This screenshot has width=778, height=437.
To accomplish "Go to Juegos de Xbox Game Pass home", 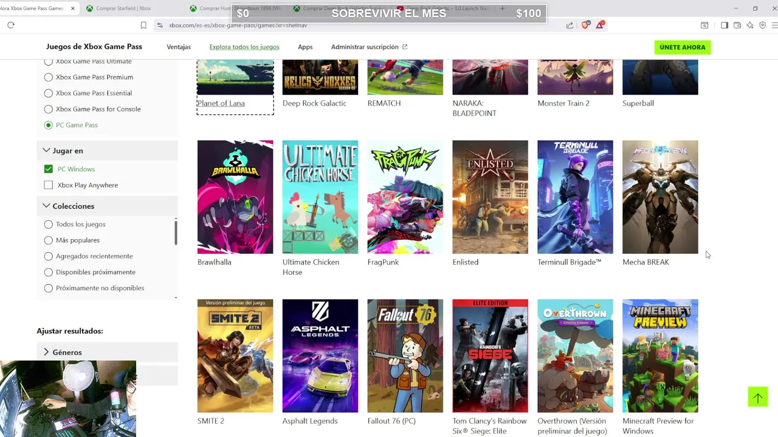I will 94,47.
